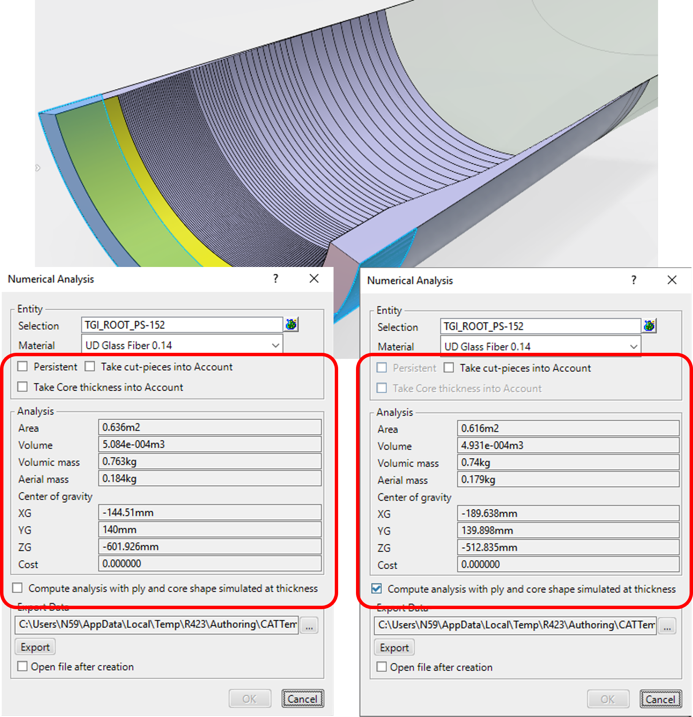Screen dimensions: 693x717
Task: Enable Take Core thickness into Account, left dialog
Action: click(x=23, y=387)
